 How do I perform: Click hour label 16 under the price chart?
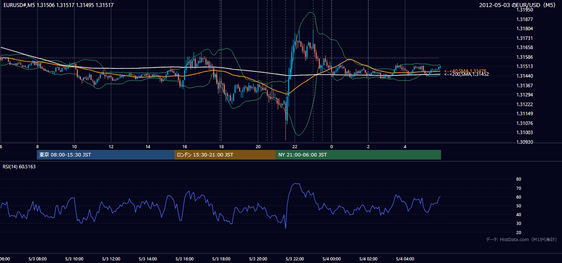click(x=185, y=147)
